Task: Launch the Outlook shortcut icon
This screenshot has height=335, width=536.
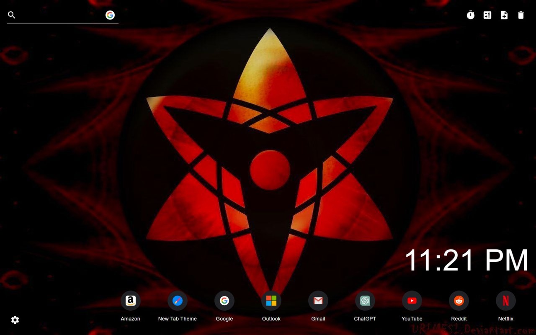Action: pos(271,301)
